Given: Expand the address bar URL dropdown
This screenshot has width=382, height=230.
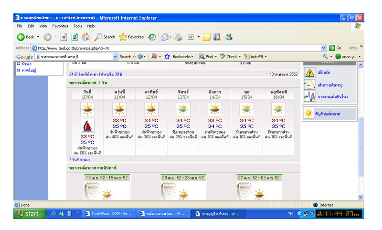Looking at the screenshot, I should [x=323, y=48].
